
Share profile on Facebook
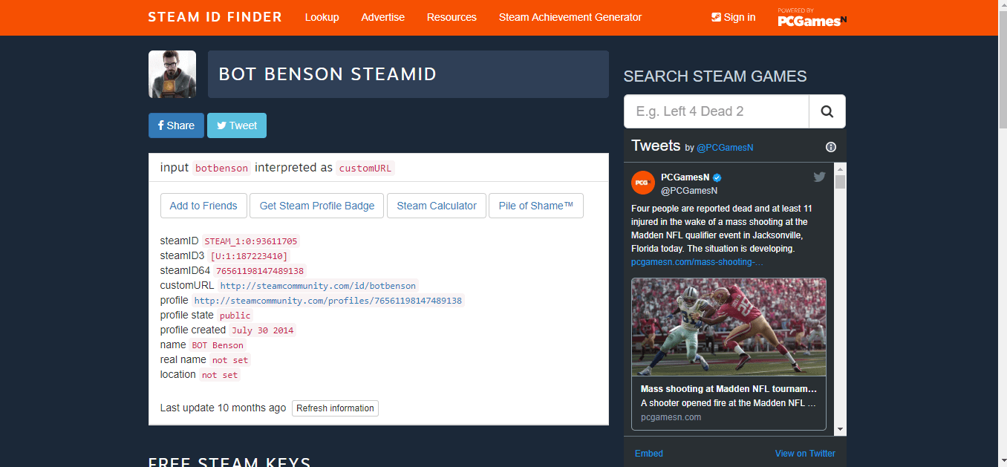176,125
